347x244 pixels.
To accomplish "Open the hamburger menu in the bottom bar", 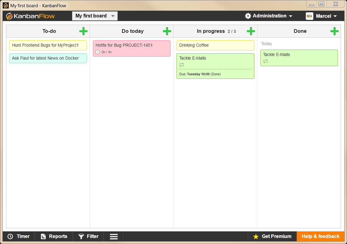I will click(113, 236).
